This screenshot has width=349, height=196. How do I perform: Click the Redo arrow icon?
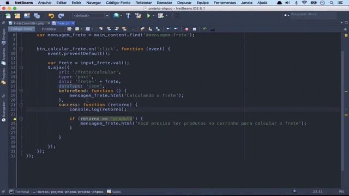coord(61,16)
